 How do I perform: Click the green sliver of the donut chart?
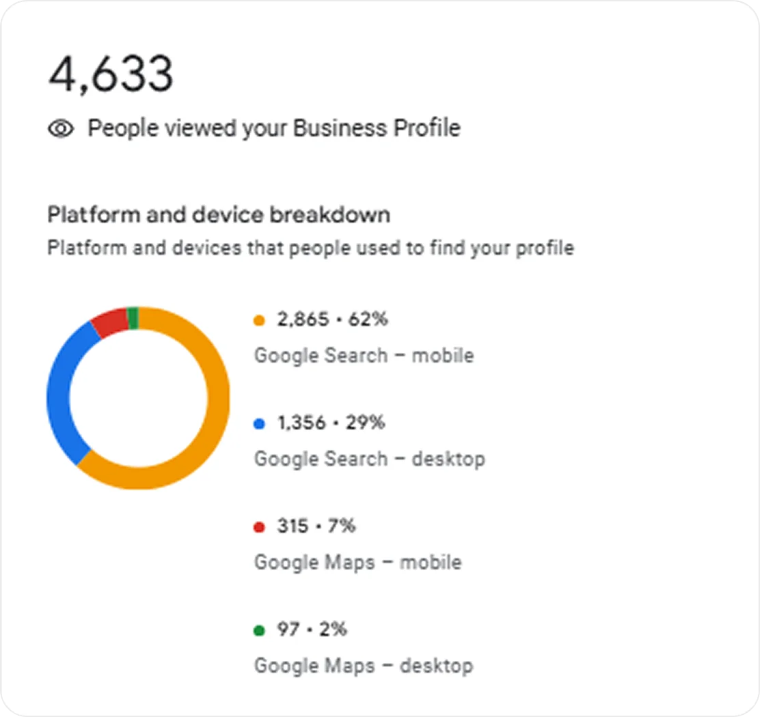point(133,318)
